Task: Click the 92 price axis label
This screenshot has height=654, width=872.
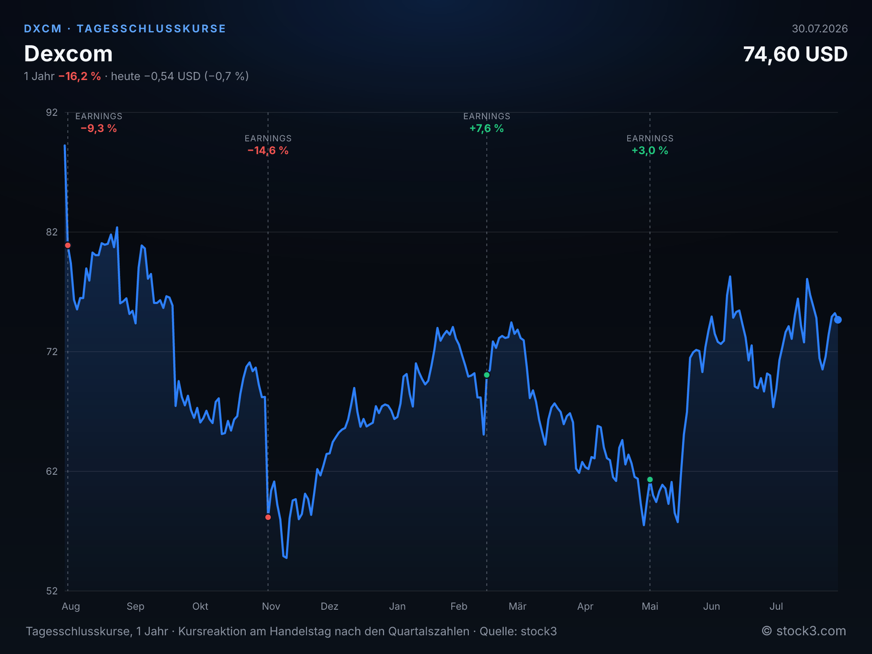Action: tap(52, 112)
